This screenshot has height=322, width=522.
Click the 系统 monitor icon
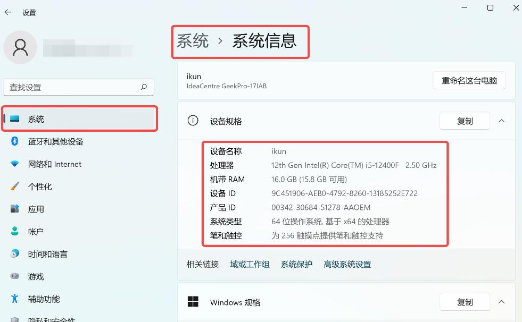(15, 118)
